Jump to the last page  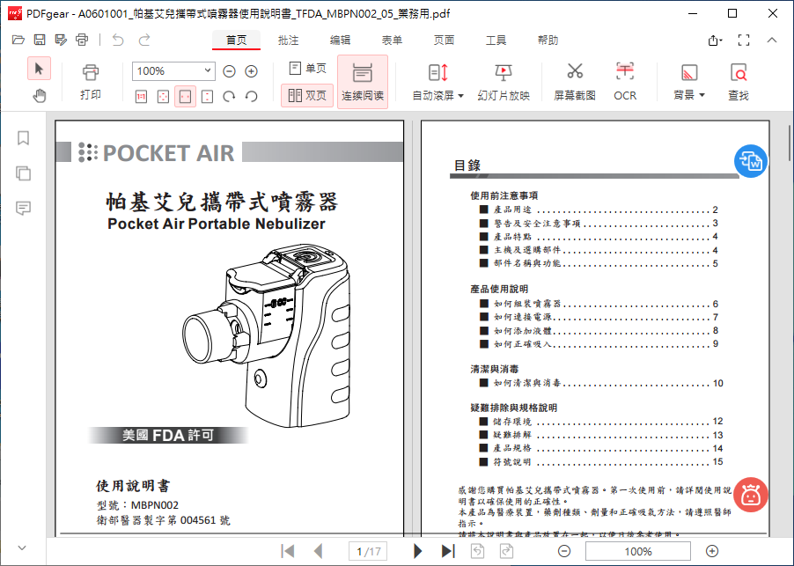tap(448, 551)
